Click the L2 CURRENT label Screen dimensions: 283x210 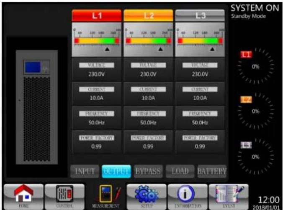pos(148,89)
